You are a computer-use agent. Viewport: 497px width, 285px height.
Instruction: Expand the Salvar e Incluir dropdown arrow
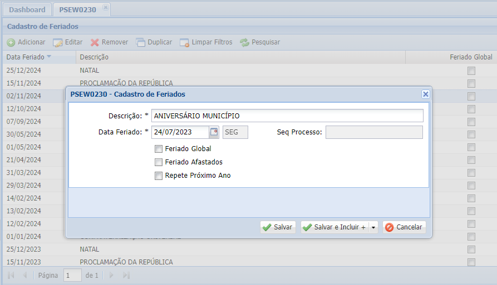point(373,227)
